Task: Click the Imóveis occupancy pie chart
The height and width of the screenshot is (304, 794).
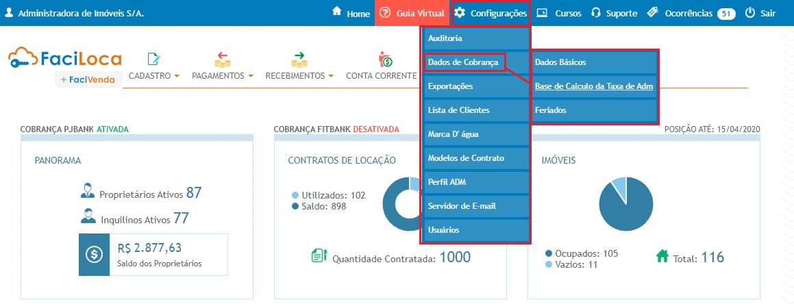Action: tap(626, 204)
